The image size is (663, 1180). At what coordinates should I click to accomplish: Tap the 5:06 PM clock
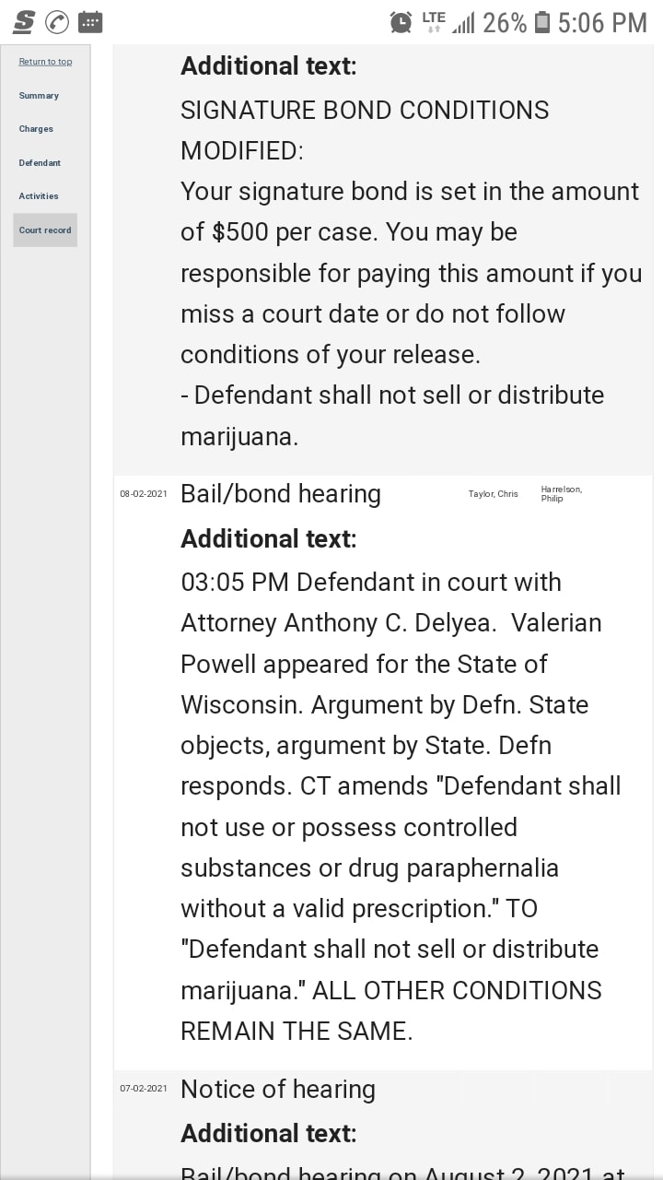pos(603,22)
